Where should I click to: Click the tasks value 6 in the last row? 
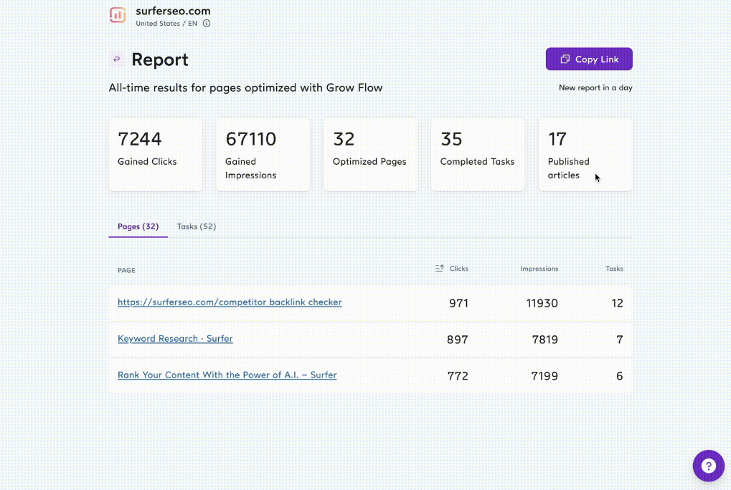click(x=620, y=376)
